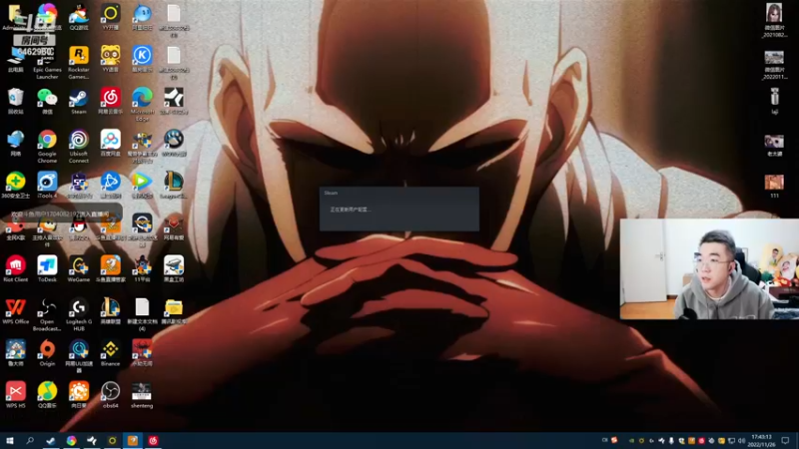The image size is (799, 449).
Task: Launch the 360 Security Guard icon
Action: point(15,185)
